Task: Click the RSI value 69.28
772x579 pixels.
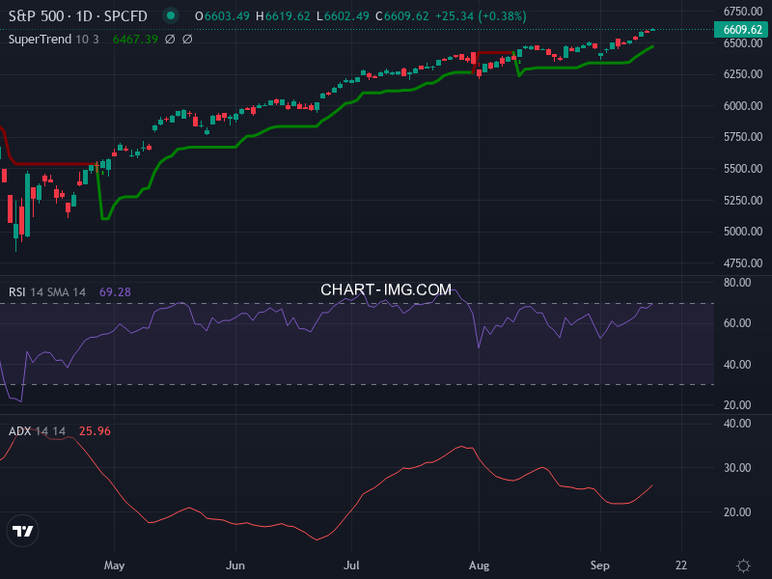Action: [115, 291]
